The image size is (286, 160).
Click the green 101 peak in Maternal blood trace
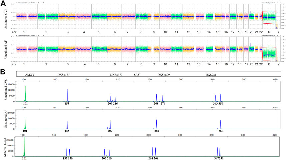(24, 146)
